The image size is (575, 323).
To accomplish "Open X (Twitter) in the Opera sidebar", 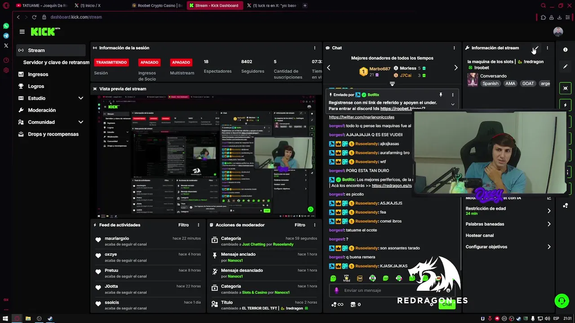I will click(x=6, y=46).
